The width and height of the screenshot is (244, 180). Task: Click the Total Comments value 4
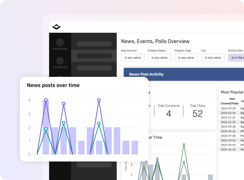pyautogui.click(x=169, y=113)
